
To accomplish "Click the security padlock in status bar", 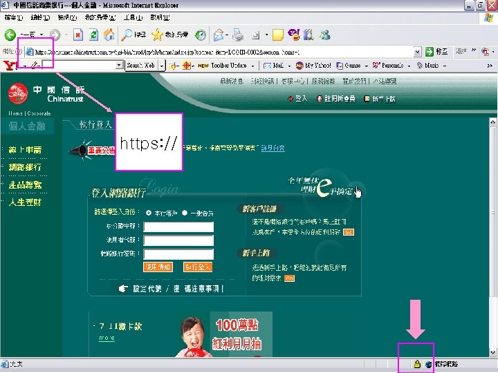I will pyautogui.click(x=417, y=364).
